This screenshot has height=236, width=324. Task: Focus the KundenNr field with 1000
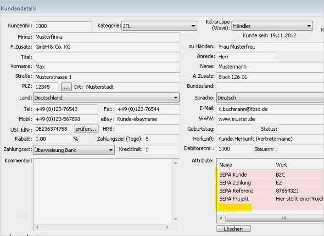tap(62, 26)
